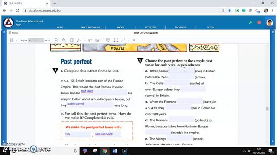Open the user profile avatar menu
Image resolution: width=277 pixels, height=155 pixels.
[270, 23]
